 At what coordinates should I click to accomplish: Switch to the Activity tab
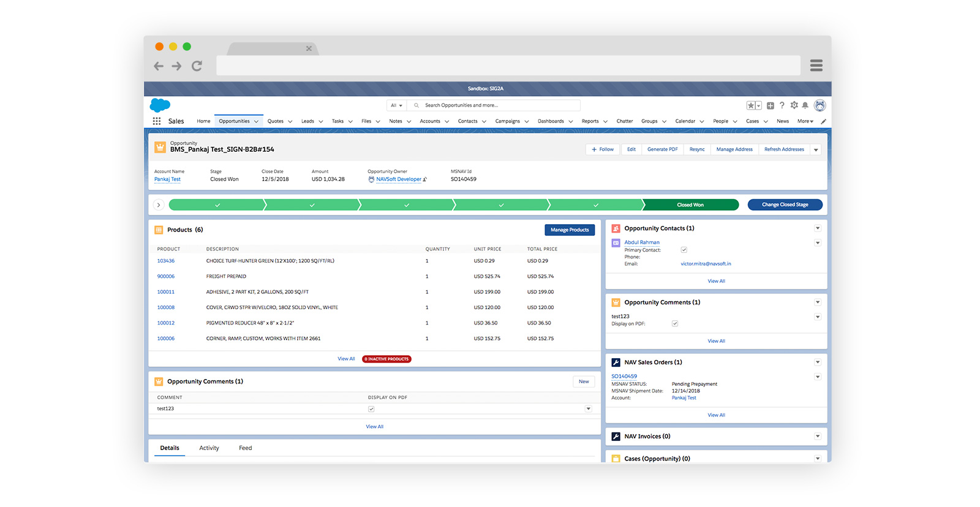pyautogui.click(x=209, y=448)
